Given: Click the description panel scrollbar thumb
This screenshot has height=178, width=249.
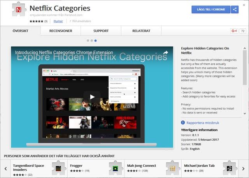Looking at the screenshot, I should coord(245,67).
